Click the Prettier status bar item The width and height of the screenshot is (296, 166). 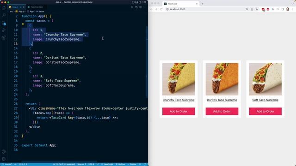[x=132, y=164]
